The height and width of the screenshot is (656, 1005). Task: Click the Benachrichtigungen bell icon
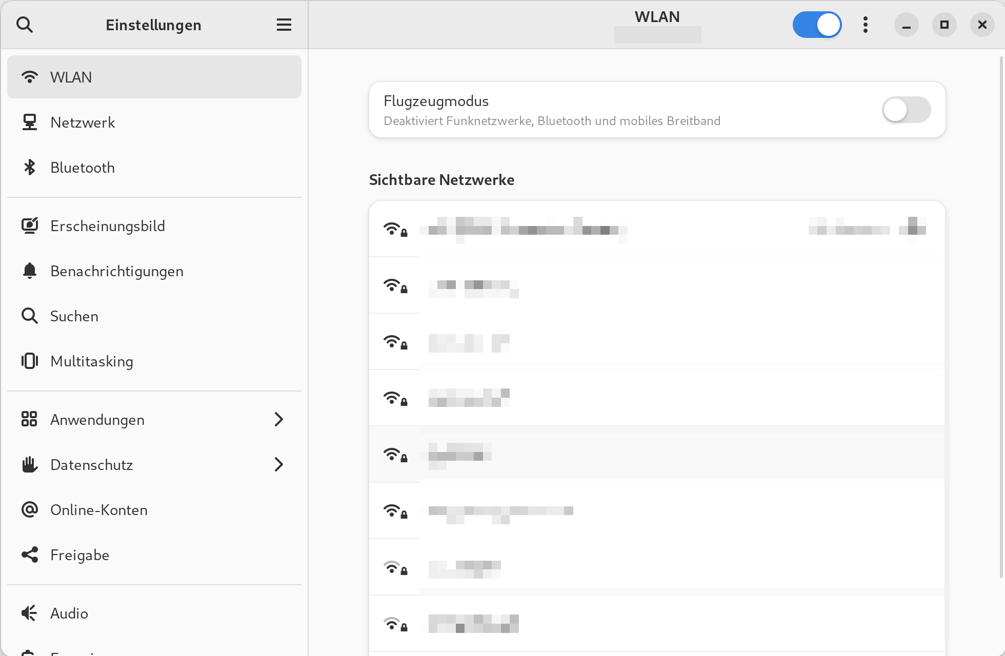pos(30,271)
